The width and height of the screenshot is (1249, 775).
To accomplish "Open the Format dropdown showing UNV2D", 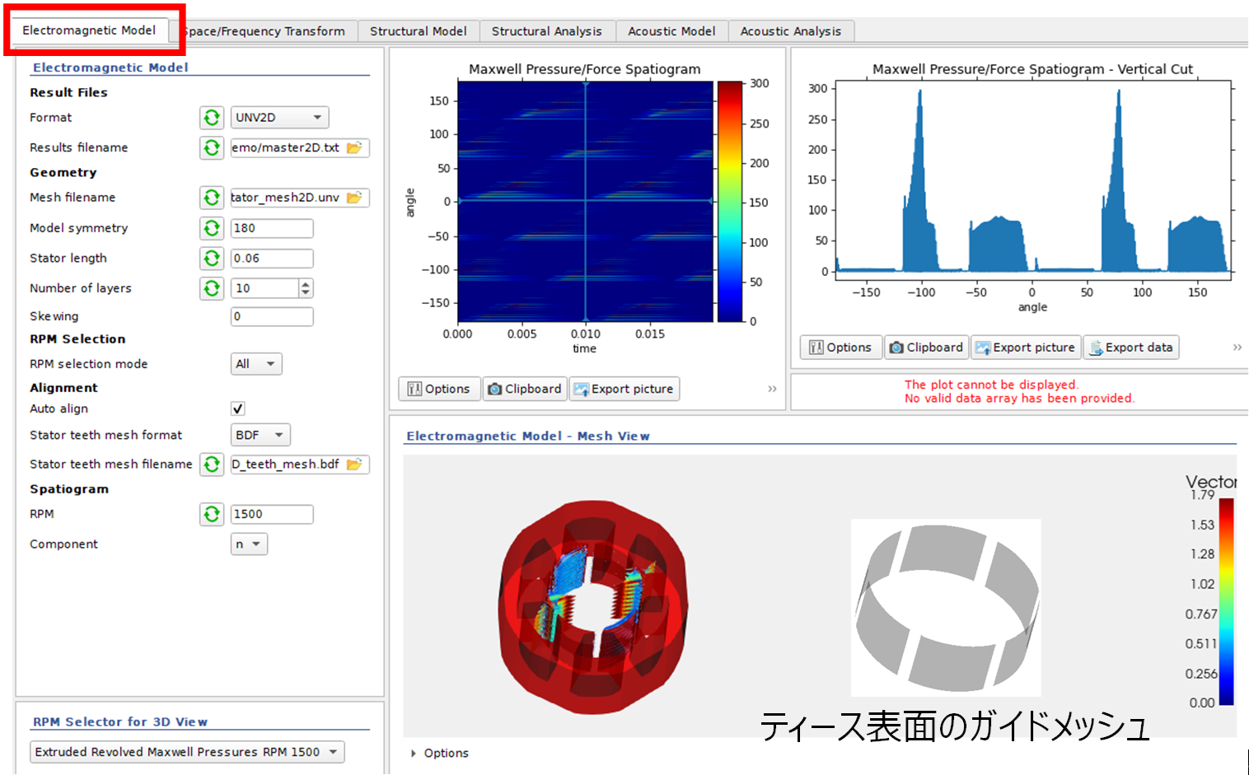I will [x=278, y=118].
